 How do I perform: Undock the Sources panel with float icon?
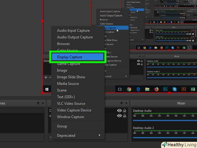[122, 103]
